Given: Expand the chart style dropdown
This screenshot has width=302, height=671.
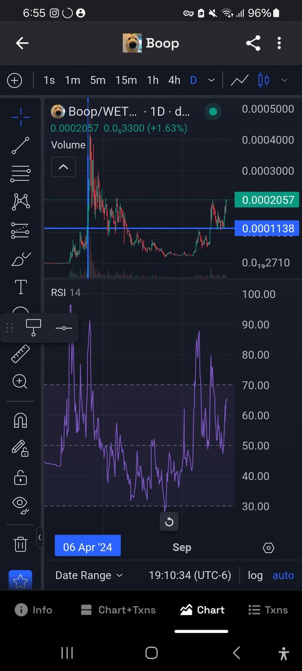Looking at the screenshot, I should [x=284, y=81].
